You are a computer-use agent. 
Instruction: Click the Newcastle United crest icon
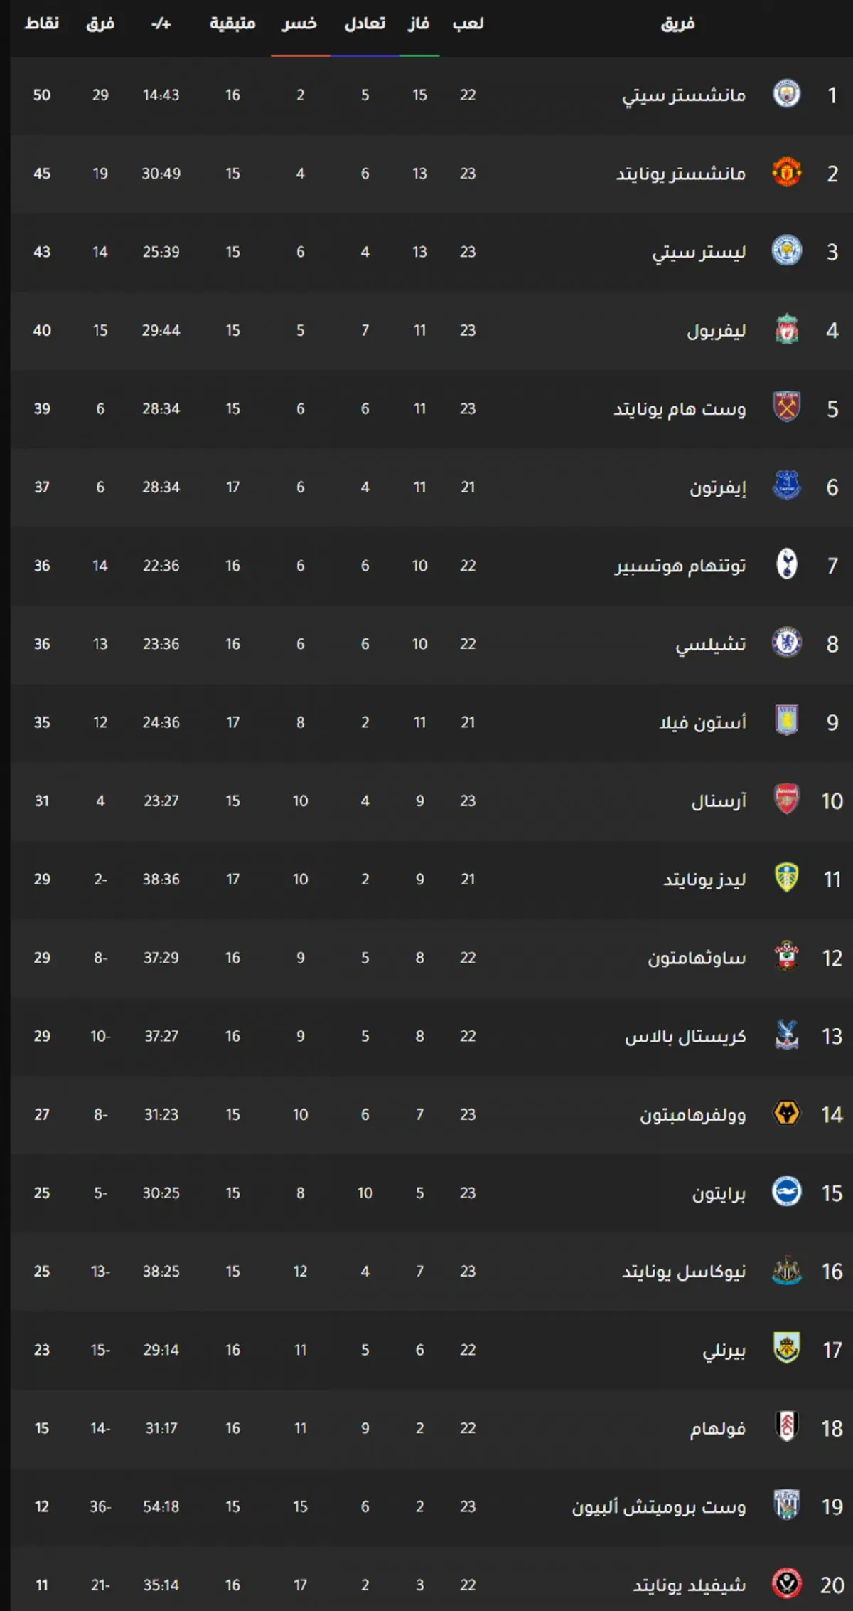click(786, 1270)
